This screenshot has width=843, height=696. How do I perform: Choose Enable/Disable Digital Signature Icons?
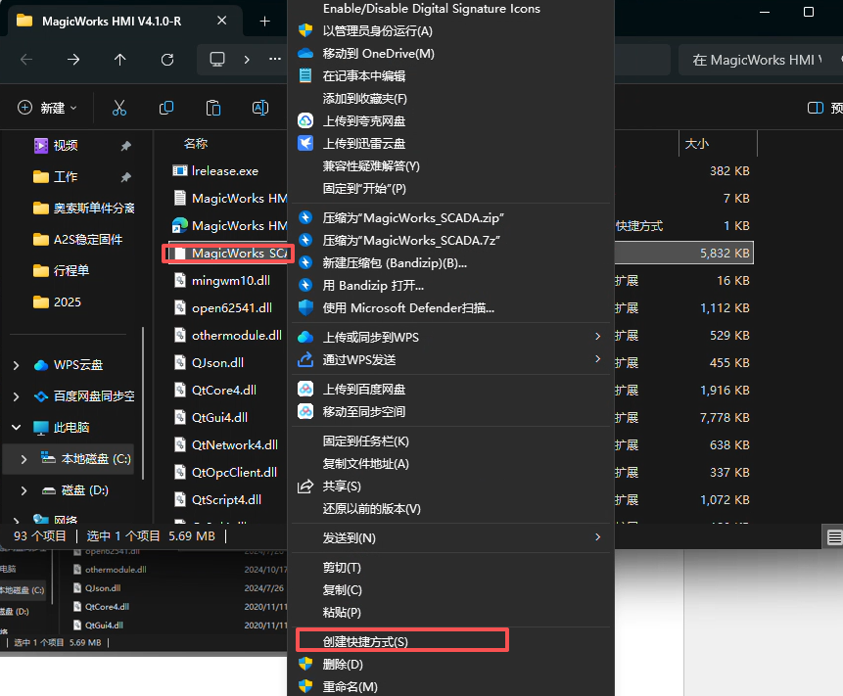pos(450,9)
